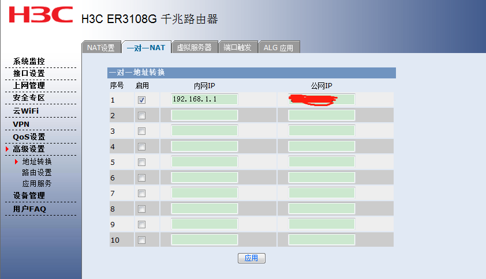Click the 一对一地址转换 section header
The image size is (486, 279).
pyautogui.click(x=252, y=73)
